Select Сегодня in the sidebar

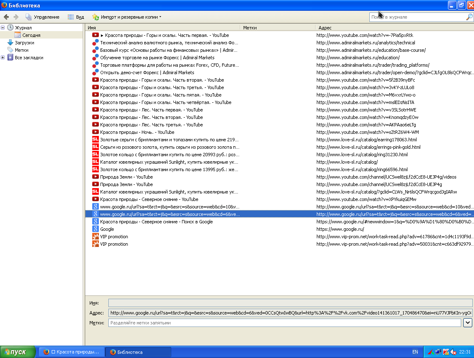[31, 35]
